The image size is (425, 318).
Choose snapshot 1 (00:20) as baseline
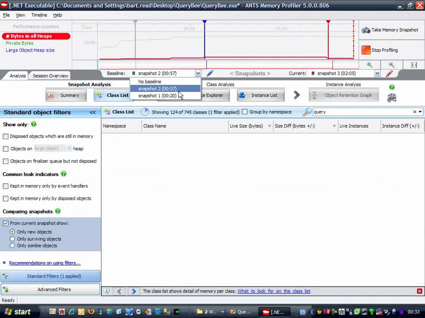click(x=165, y=95)
